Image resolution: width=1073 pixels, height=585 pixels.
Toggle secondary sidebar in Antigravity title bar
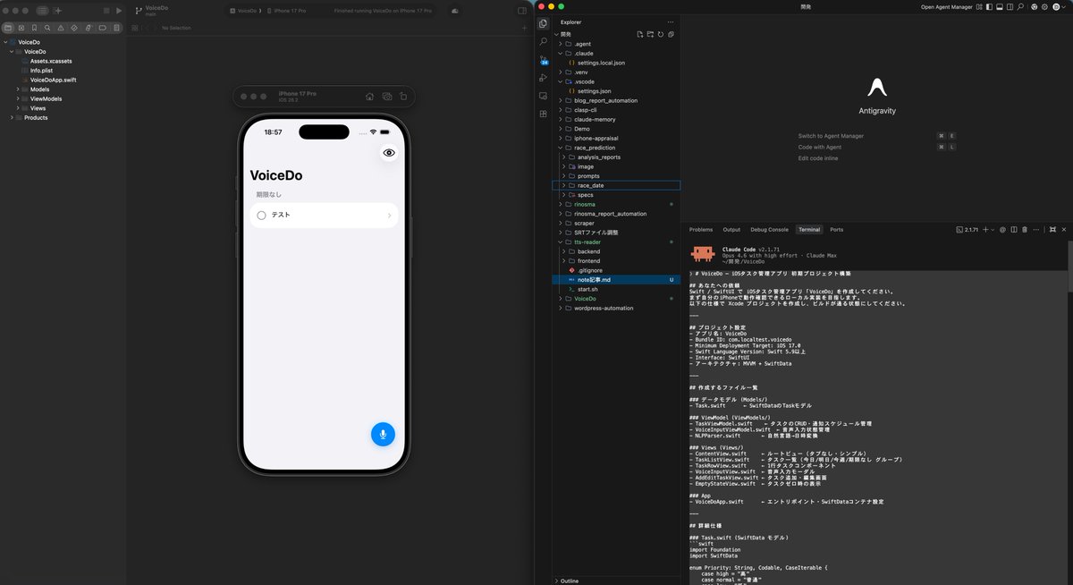1010,7
